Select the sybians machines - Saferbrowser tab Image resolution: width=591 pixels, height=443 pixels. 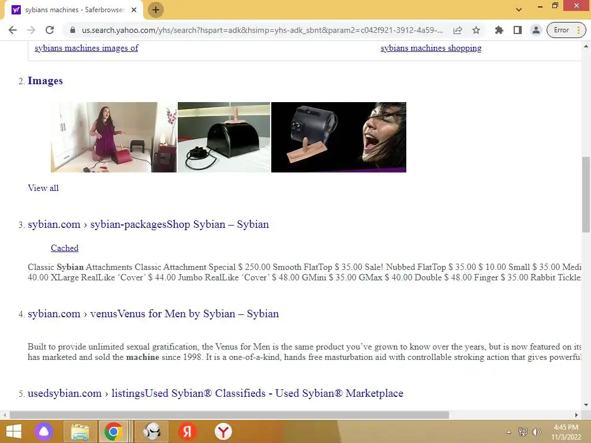(x=73, y=10)
